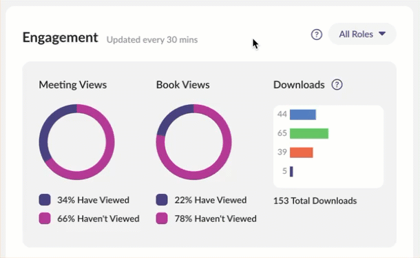Click the 'Downloads' heading
Screen dimensions: 420x258
pyautogui.click(x=299, y=85)
